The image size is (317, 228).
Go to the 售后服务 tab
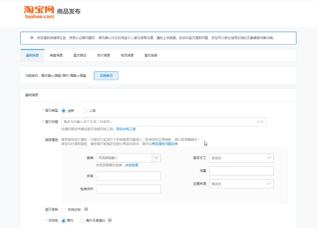pos(151,55)
